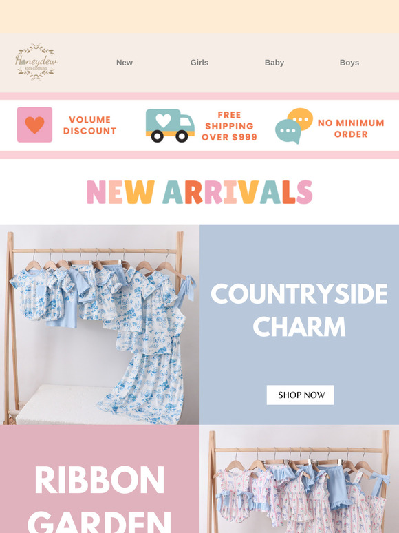399x533 pixels.
Task: Click the Ribbon Garden title
Action: tap(100, 498)
